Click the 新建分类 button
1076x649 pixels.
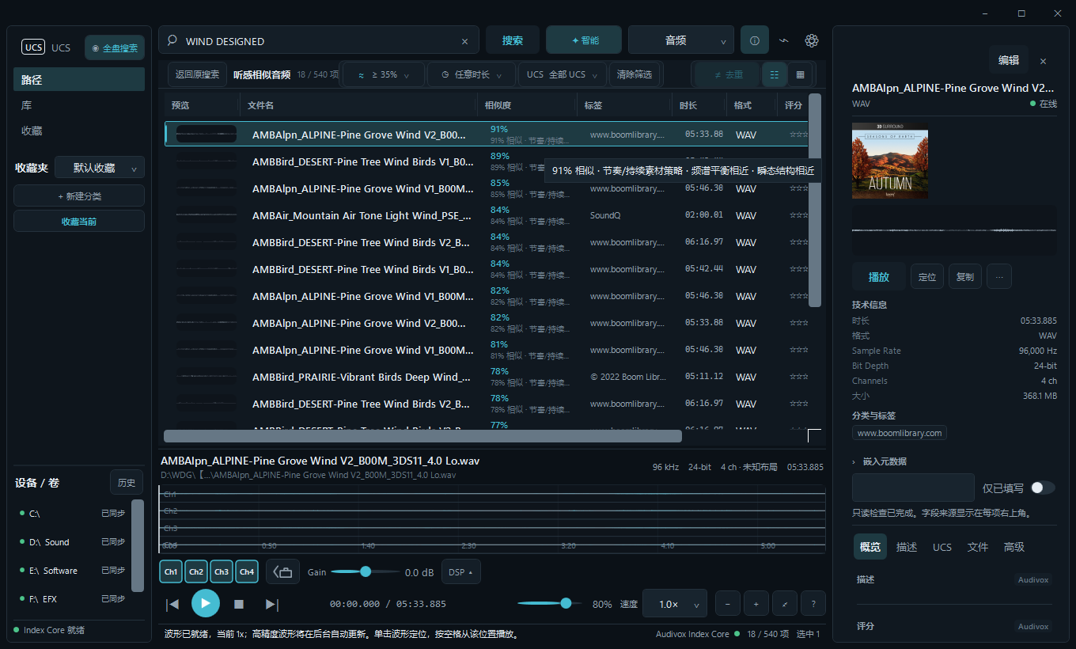click(79, 195)
